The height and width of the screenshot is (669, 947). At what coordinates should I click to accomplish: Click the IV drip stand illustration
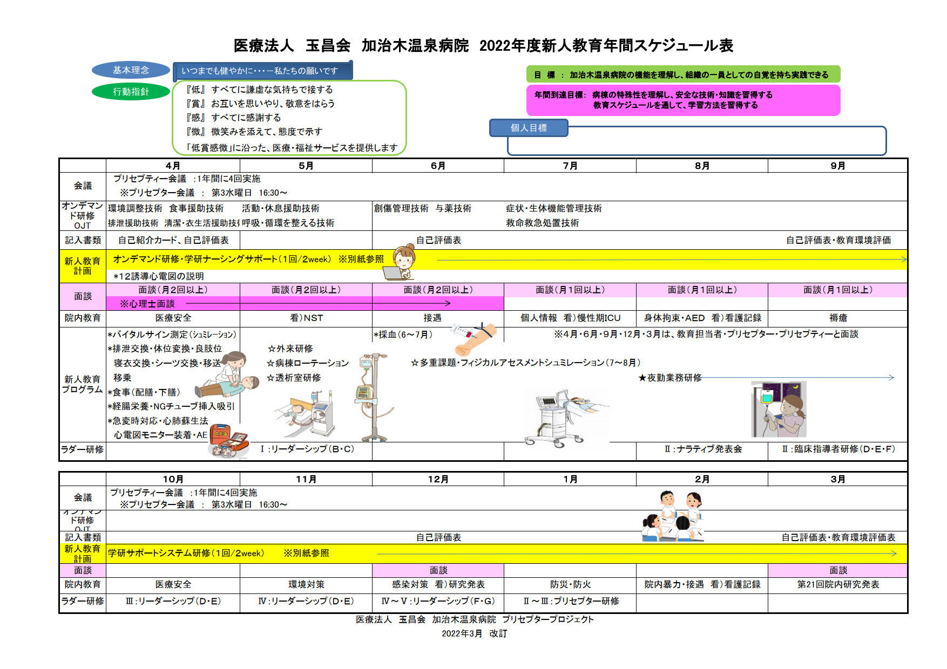(373, 398)
